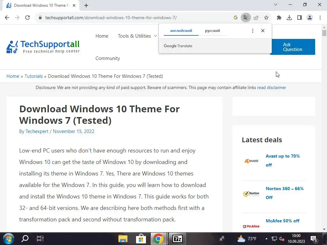Open the Techexpert author link
The height and width of the screenshot is (245, 327).
pyautogui.click(x=37, y=131)
